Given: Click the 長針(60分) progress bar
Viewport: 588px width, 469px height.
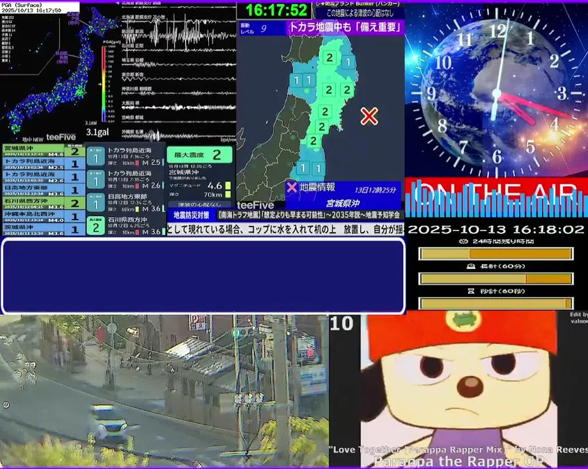Looking at the screenshot, I should click(x=496, y=279).
